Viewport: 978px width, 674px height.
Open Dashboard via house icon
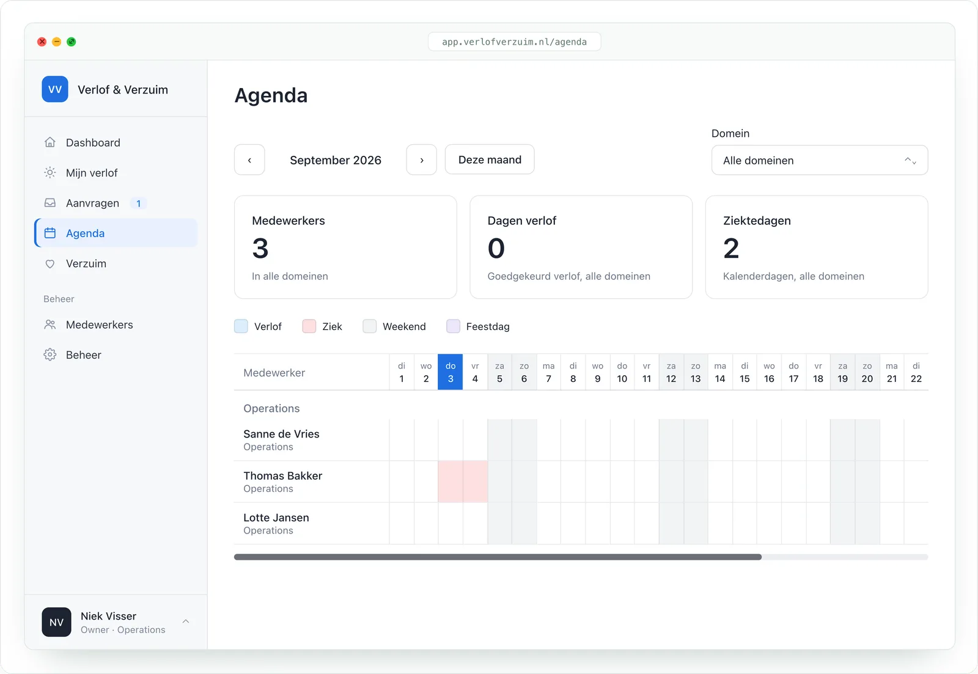50,142
